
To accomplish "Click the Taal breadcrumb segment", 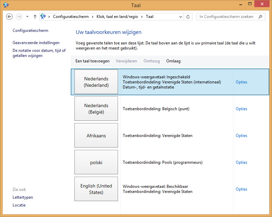I will click(150, 17).
